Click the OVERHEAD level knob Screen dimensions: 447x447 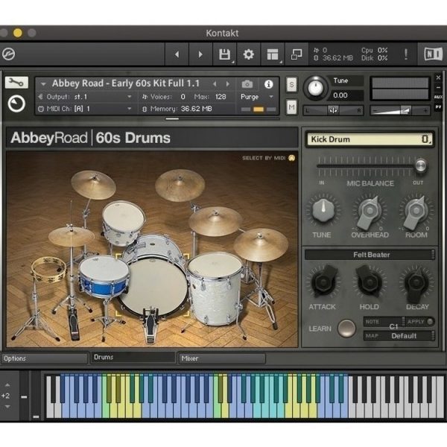click(x=370, y=212)
